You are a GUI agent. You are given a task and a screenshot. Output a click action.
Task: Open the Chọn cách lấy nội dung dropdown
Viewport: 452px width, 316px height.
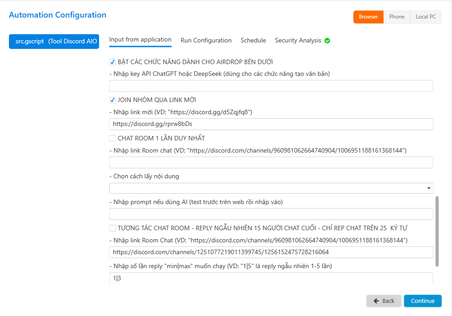pyautogui.click(x=271, y=188)
